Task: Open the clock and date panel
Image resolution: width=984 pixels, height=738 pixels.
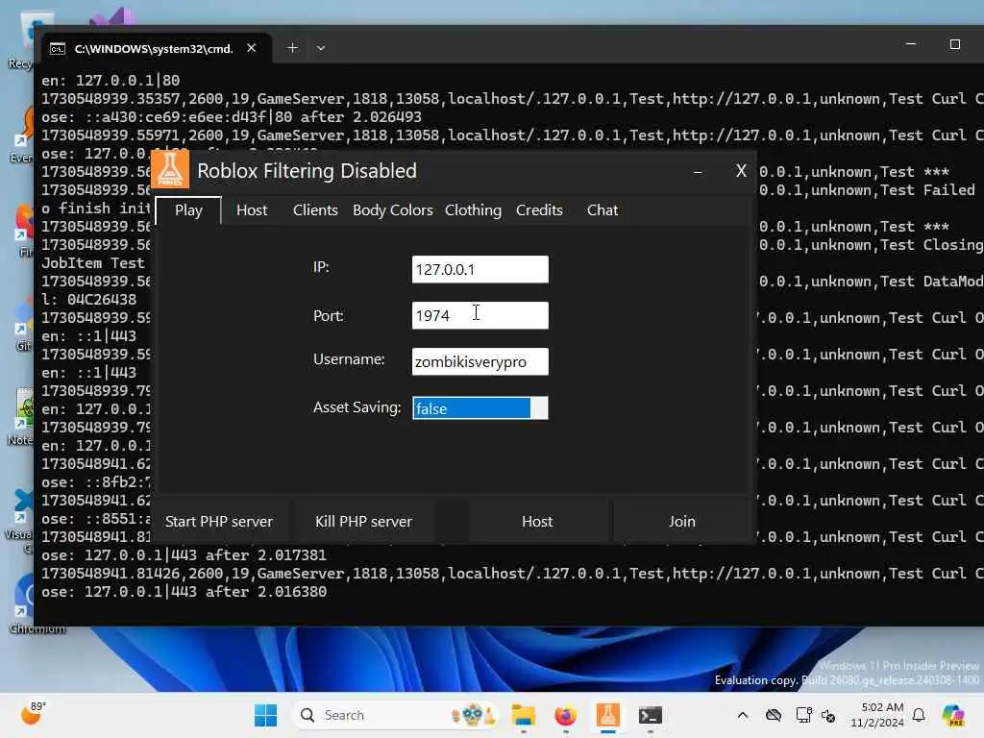Action: [x=876, y=715]
